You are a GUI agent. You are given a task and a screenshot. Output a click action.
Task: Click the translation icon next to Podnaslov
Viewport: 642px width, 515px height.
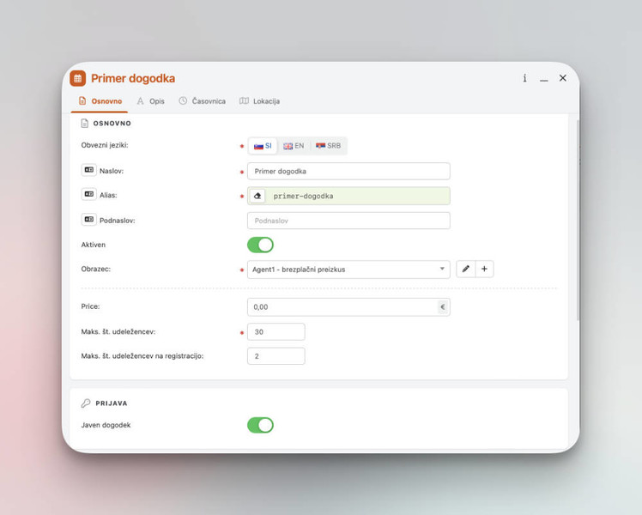(88, 220)
